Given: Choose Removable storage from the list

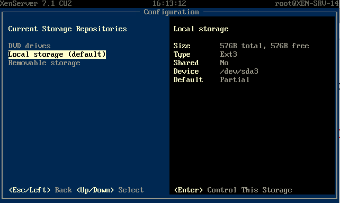Looking at the screenshot, I should (x=44, y=63).
